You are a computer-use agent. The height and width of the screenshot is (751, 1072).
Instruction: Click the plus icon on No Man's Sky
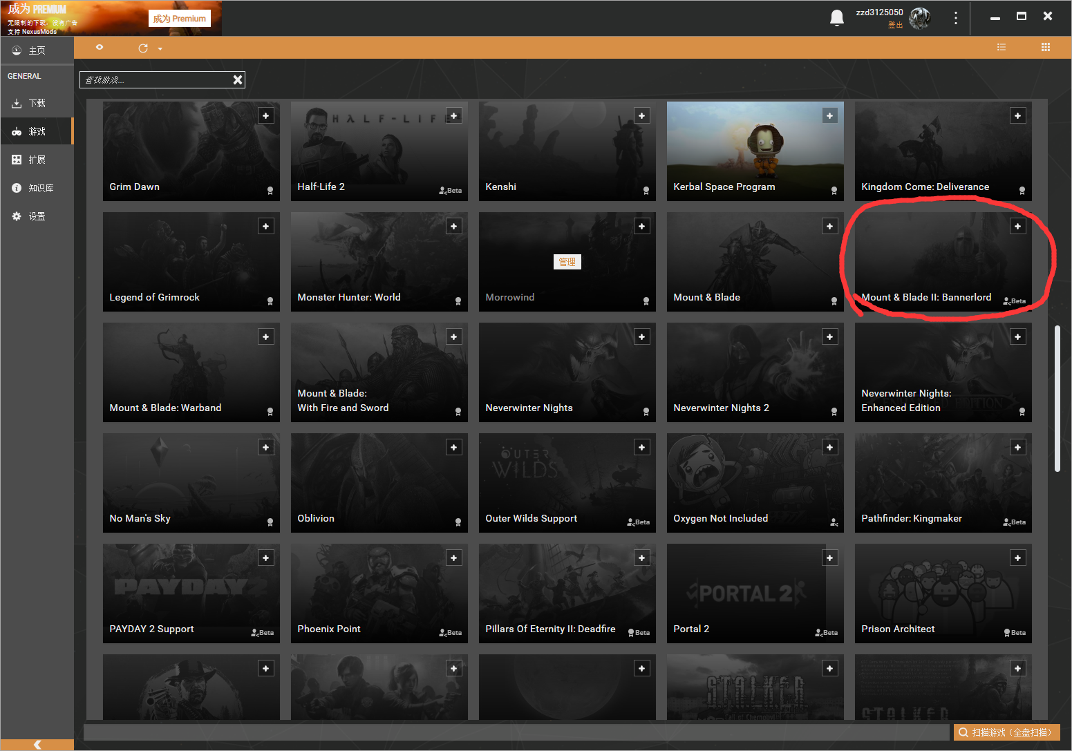[x=266, y=448]
